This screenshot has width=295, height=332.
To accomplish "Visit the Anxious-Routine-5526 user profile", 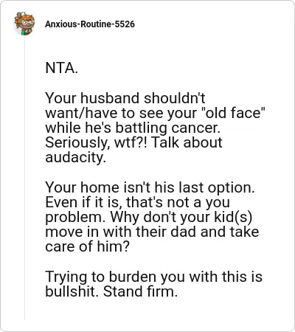I will 90,24.
